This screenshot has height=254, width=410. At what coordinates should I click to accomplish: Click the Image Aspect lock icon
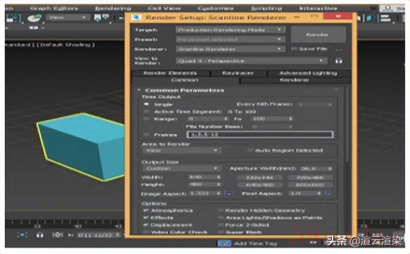(x=228, y=193)
